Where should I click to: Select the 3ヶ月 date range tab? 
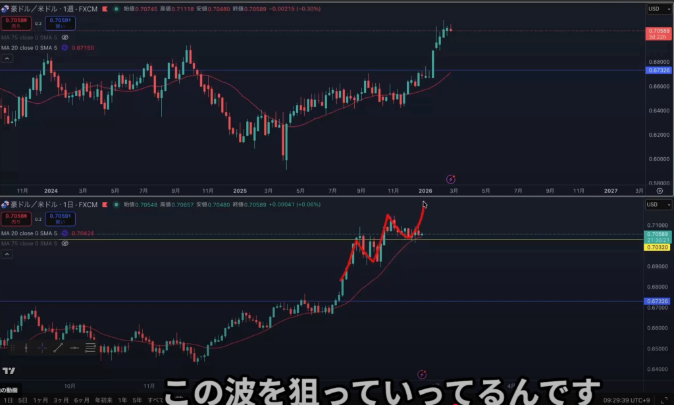pos(61,400)
